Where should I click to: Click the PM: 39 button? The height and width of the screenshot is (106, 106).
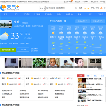tap(23, 50)
